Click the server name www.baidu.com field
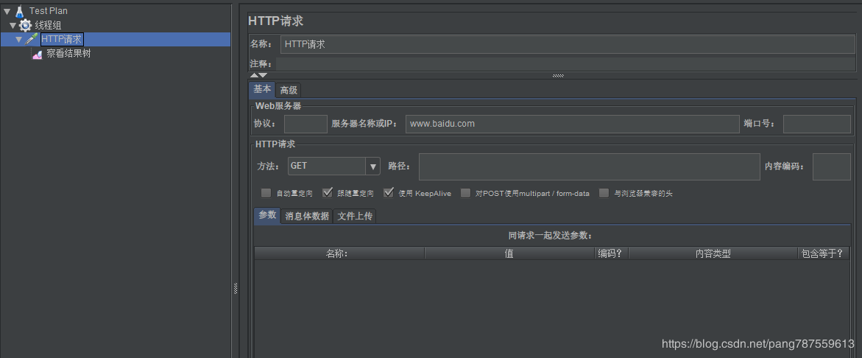The height and width of the screenshot is (358, 862). [573, 124]
